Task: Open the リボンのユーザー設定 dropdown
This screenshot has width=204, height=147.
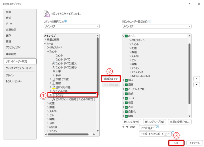Action: click(157, 26)
